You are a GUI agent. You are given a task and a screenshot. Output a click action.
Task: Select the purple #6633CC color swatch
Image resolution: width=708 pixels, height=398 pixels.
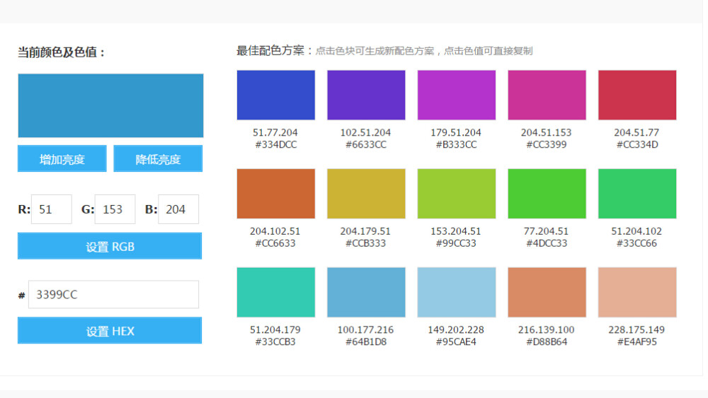click(366, 95)
